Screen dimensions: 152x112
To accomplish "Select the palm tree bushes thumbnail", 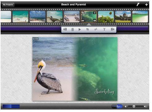I will pos(106,17).
